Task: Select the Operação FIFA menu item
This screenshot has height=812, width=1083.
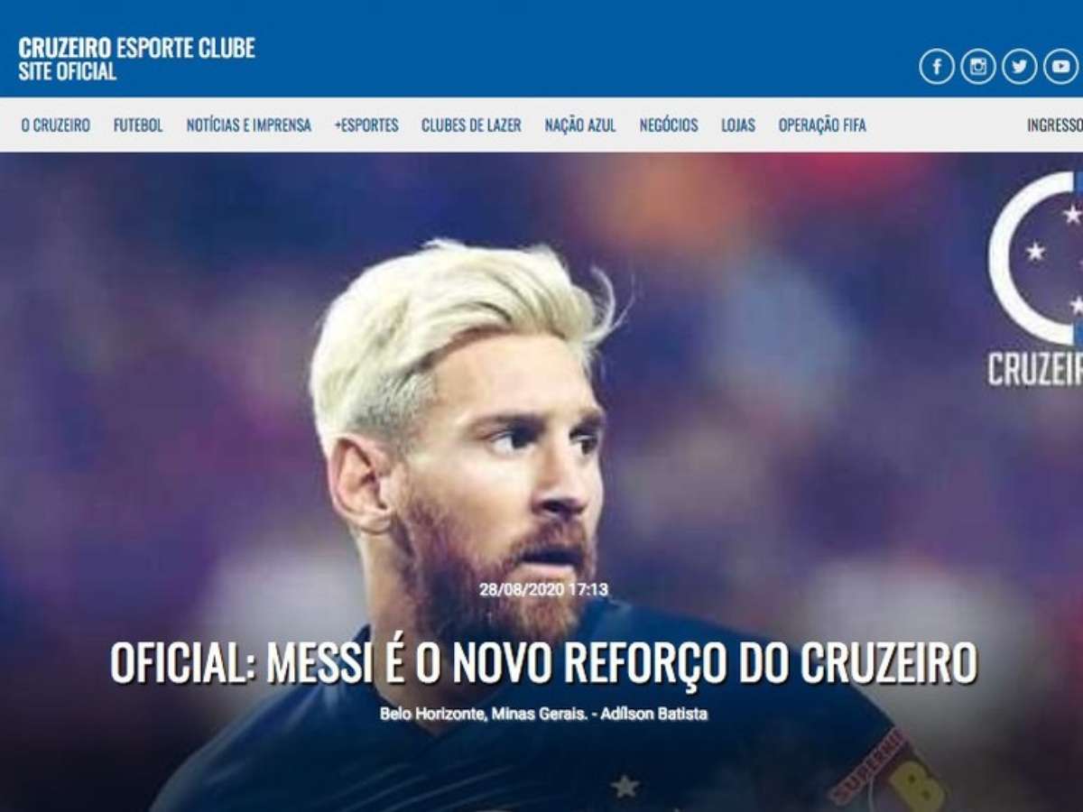Action: tap(822, 125)
